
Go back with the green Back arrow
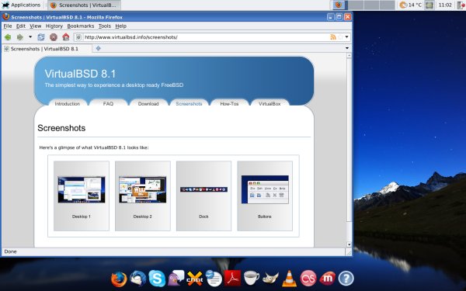(8, 37)
